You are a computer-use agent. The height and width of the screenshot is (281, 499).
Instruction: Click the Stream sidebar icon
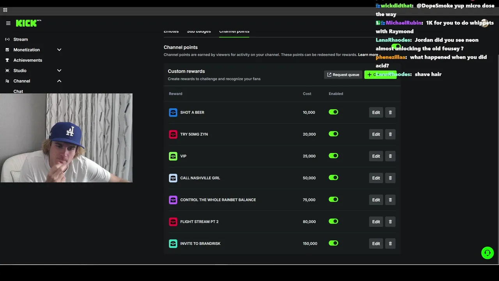coord(7,39)
